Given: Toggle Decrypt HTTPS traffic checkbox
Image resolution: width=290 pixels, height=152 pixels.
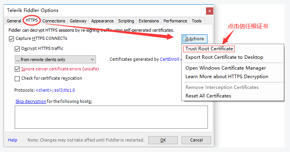Looking at the screenshot, I should coord(17,49).
